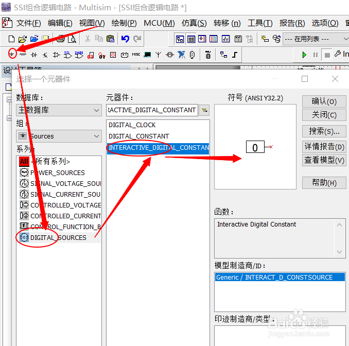Click scroll-up arrow in 函数 box
The image size is (349, 346).
pos(339,225)
